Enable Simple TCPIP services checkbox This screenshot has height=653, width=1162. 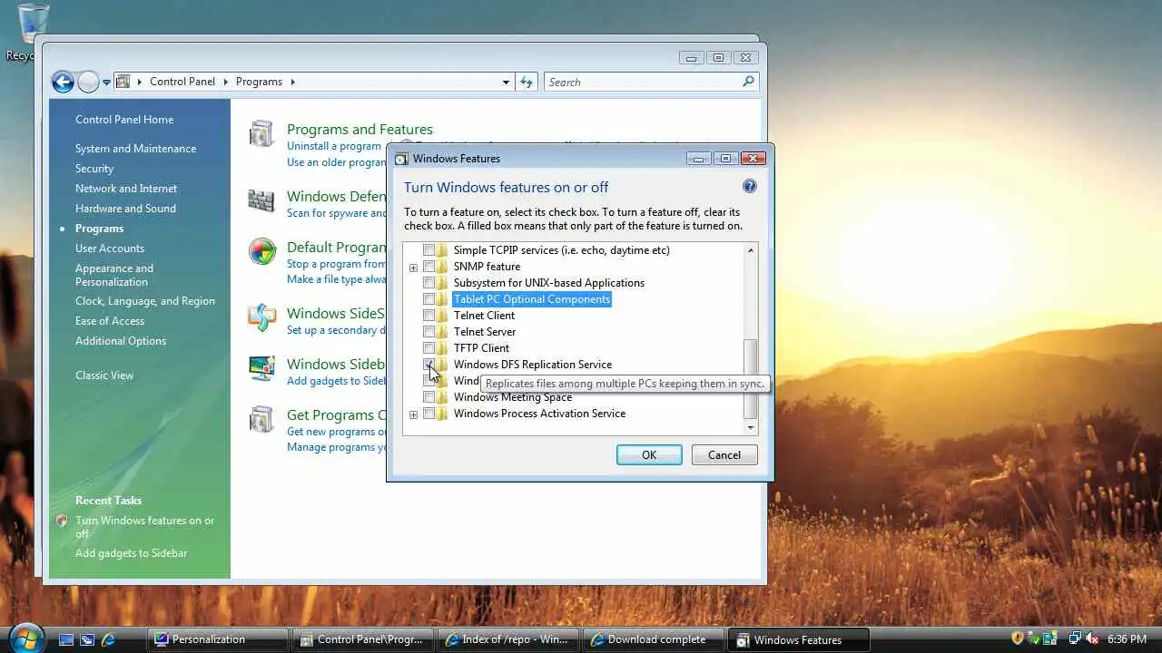point(428,250)
